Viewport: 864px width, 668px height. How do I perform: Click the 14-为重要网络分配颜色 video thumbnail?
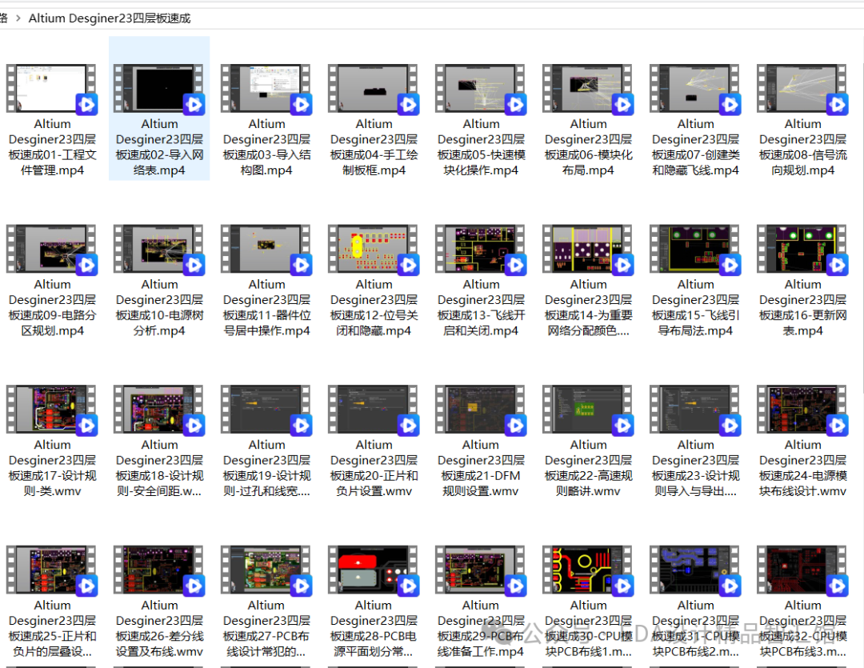tap(588, 249)
